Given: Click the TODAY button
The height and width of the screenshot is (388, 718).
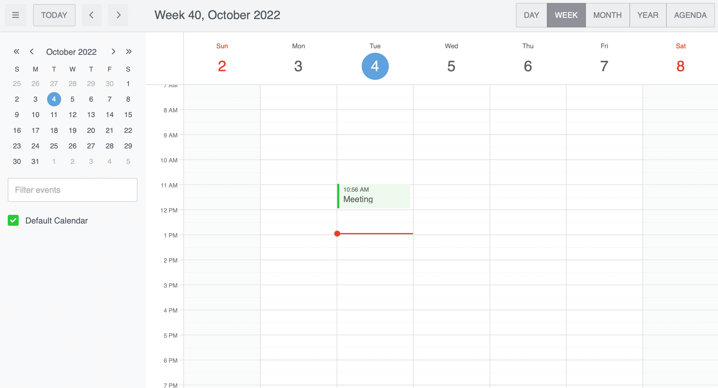Looking at the screenshot, I should pyautogui.click(x=54, y=15).
